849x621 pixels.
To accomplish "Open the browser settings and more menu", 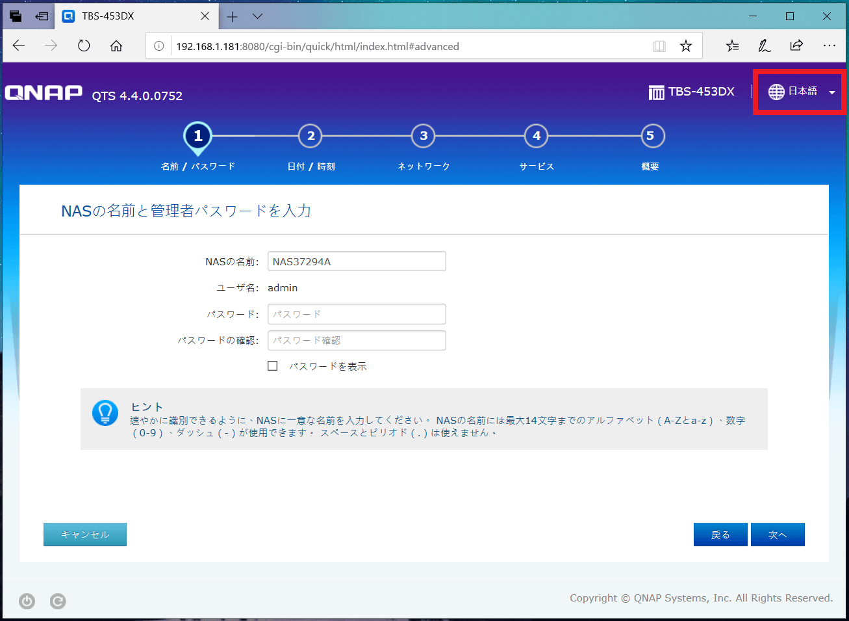I will [830, 46].
